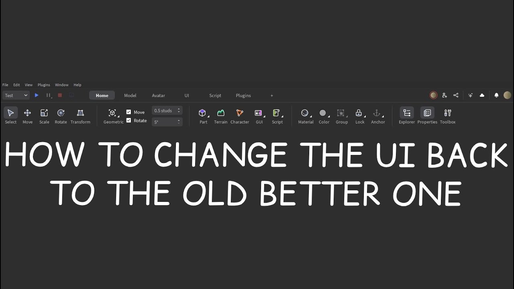Switch to the Avatar tab
The width and height of the screenshot is (514, 289).
point(158,96)
